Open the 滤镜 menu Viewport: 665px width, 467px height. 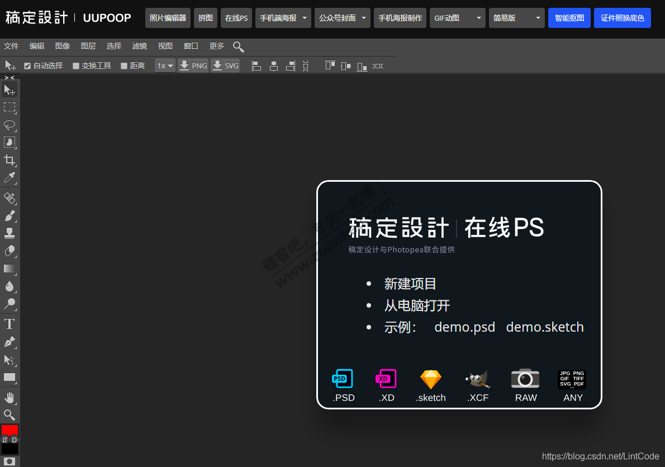(140, 46)
